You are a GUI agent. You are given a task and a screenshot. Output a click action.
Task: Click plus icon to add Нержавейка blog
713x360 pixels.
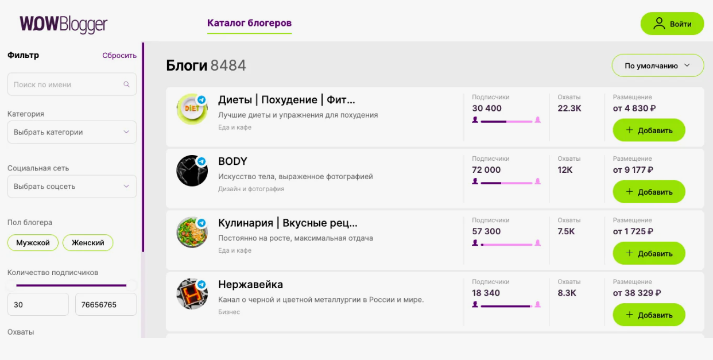click(x=629, y=315)
